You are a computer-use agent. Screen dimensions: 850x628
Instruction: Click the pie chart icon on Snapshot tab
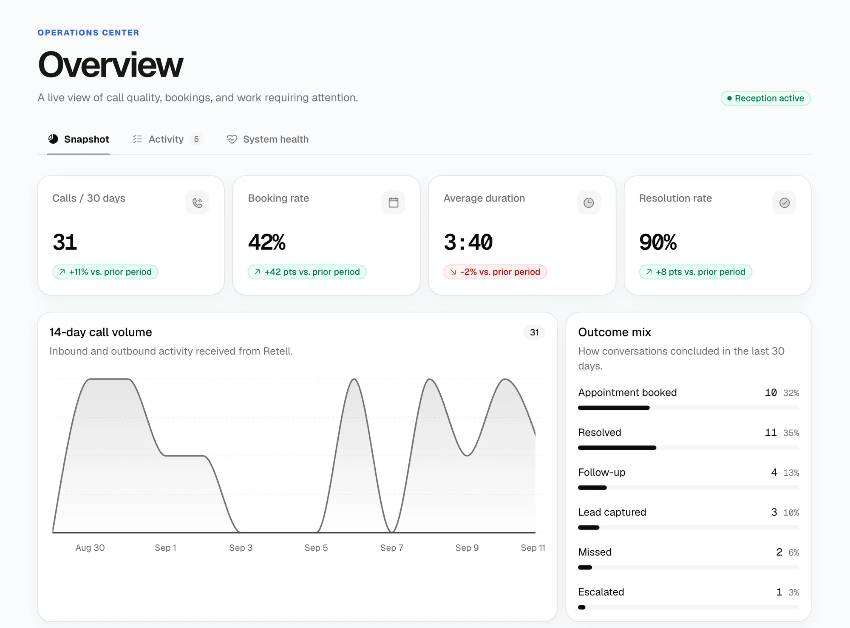coord(53,139)
